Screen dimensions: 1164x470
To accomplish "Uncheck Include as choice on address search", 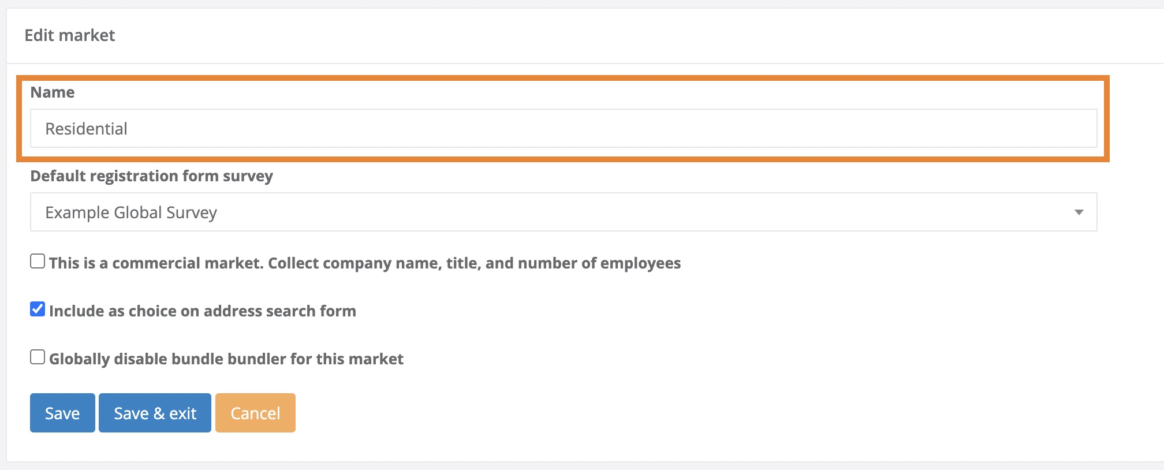I will coord(38,309).
